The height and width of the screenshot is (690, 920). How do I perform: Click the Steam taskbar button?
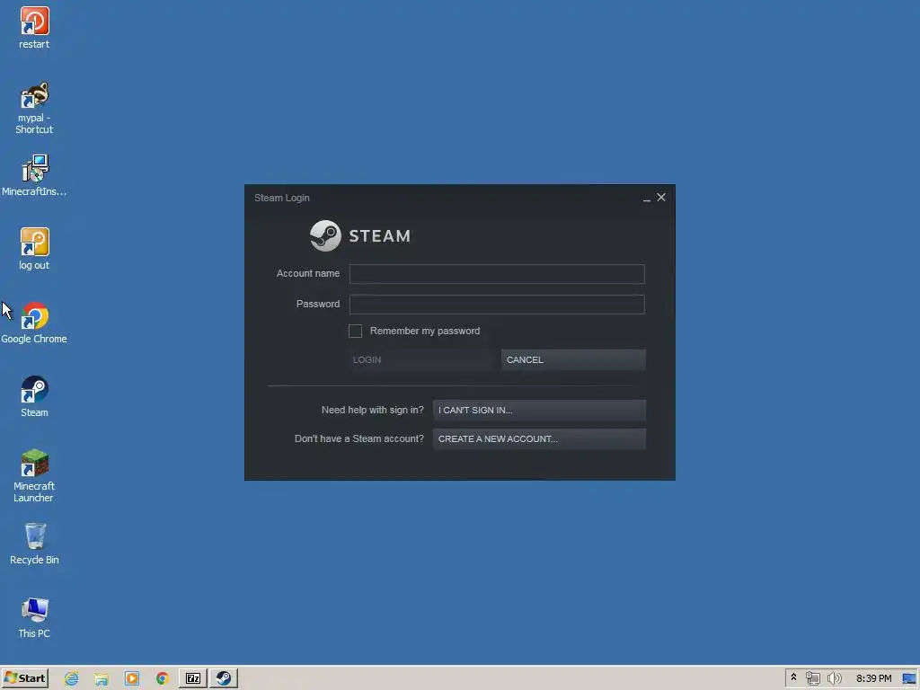pyautogui.click(x=224, y=678)
